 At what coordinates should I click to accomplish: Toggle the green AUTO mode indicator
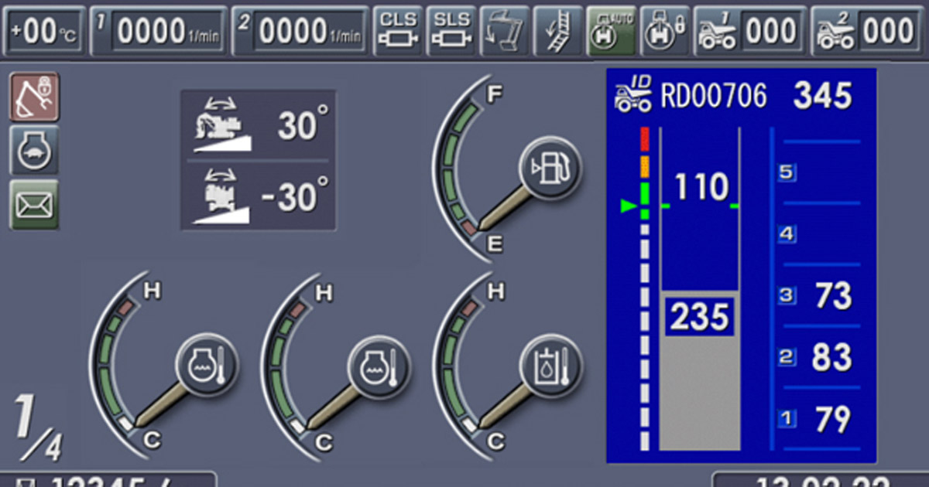point(611,31)
